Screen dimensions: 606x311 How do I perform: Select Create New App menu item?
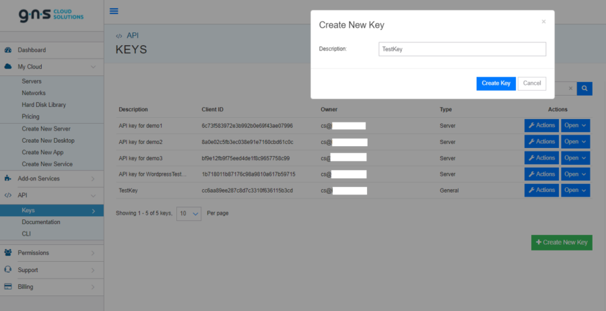[42, 152]
